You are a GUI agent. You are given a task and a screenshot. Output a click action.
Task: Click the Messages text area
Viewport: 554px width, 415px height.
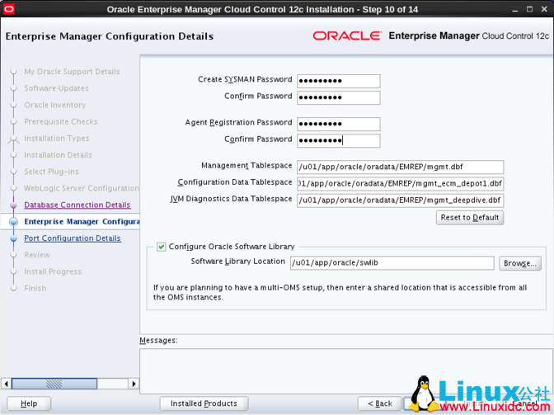[x=346, y=371]
